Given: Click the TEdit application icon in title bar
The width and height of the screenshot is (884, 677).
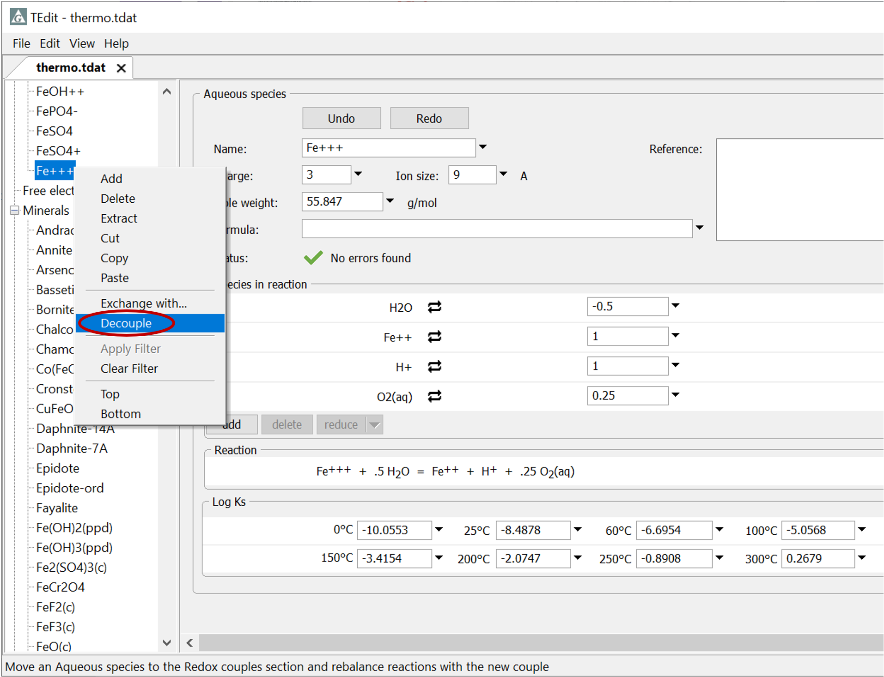Looking at the screenshot, I should (x=18, y=18).
